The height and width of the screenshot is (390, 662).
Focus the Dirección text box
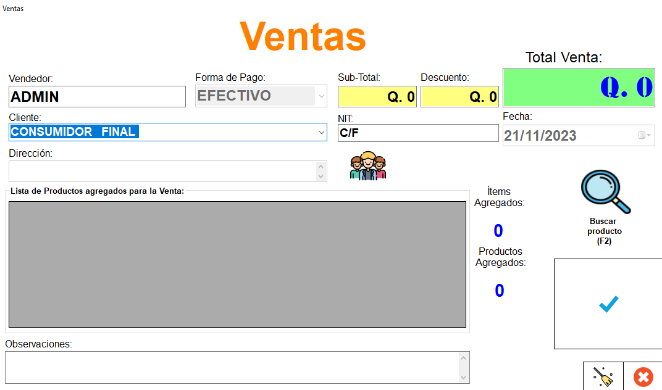pos(162,171)
